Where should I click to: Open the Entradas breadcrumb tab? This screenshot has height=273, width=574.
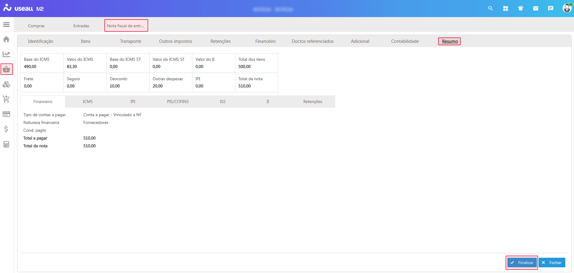(81, 26)
